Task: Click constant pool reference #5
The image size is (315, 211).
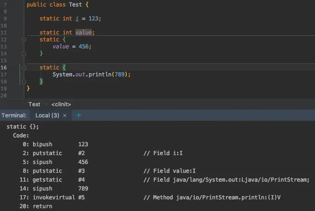Action: (x=82, y=197)
